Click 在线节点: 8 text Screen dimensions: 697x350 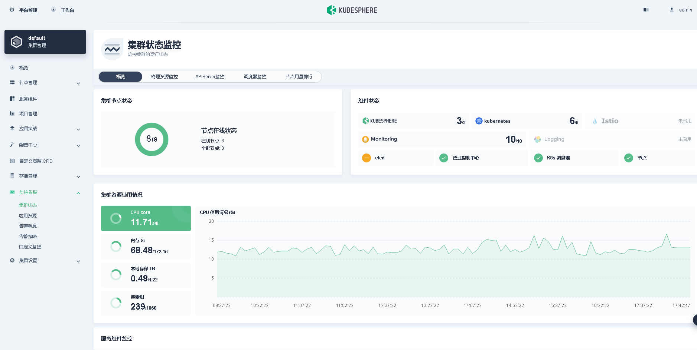212,141
